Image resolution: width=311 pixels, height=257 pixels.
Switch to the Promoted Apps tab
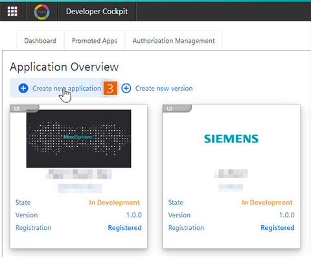(x=95, y=41)
